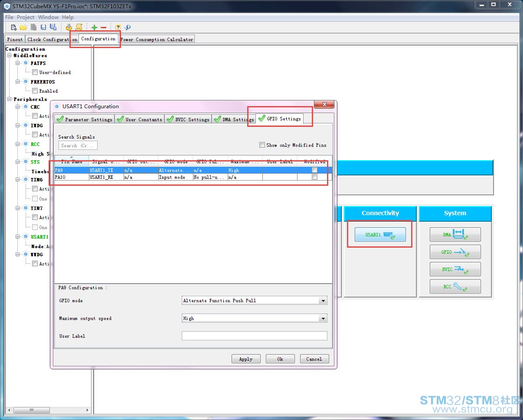Image resolution: width=523 pixels, height=420 pixels.
Task: Click the Search Signals input field
Action: tap(78, 145)
